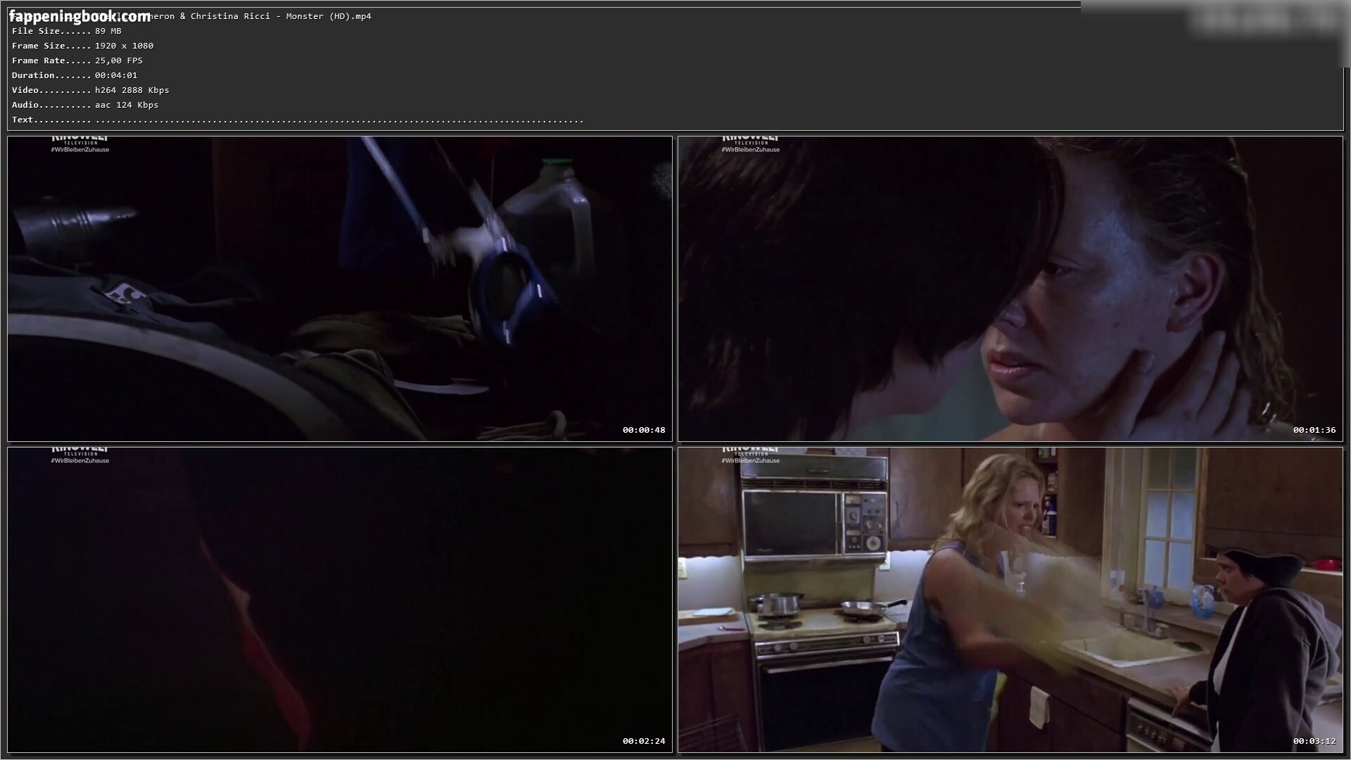Click the fappeningbook.com watermark
Screen dimensions: 1351x760
click(x=80, y=15)
